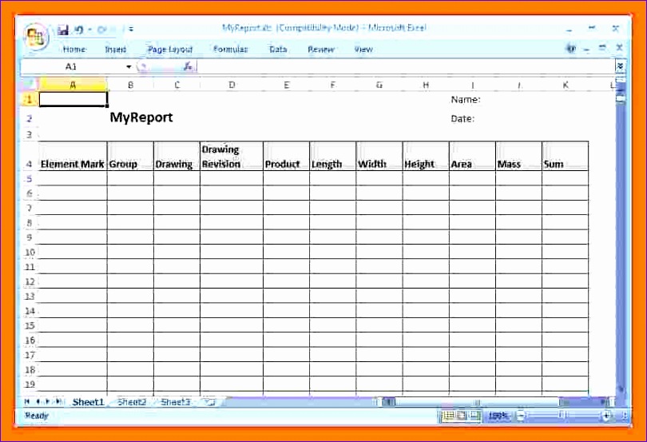Image resolution: width=647 pixels, height=442 pixels.
Task: Select column B header
Action: 130,85
